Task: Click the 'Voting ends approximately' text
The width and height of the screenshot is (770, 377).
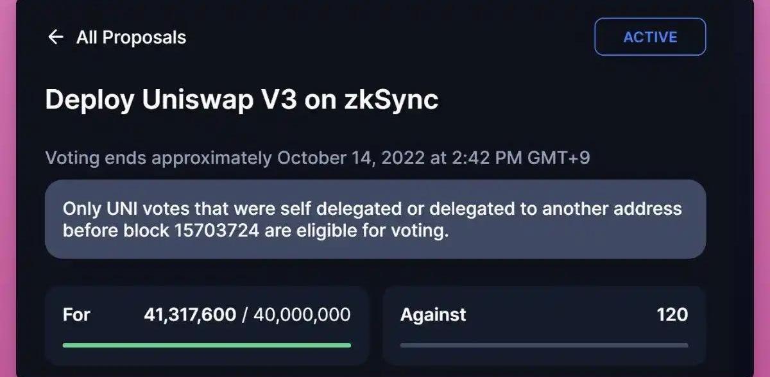Action: point(158,158)
